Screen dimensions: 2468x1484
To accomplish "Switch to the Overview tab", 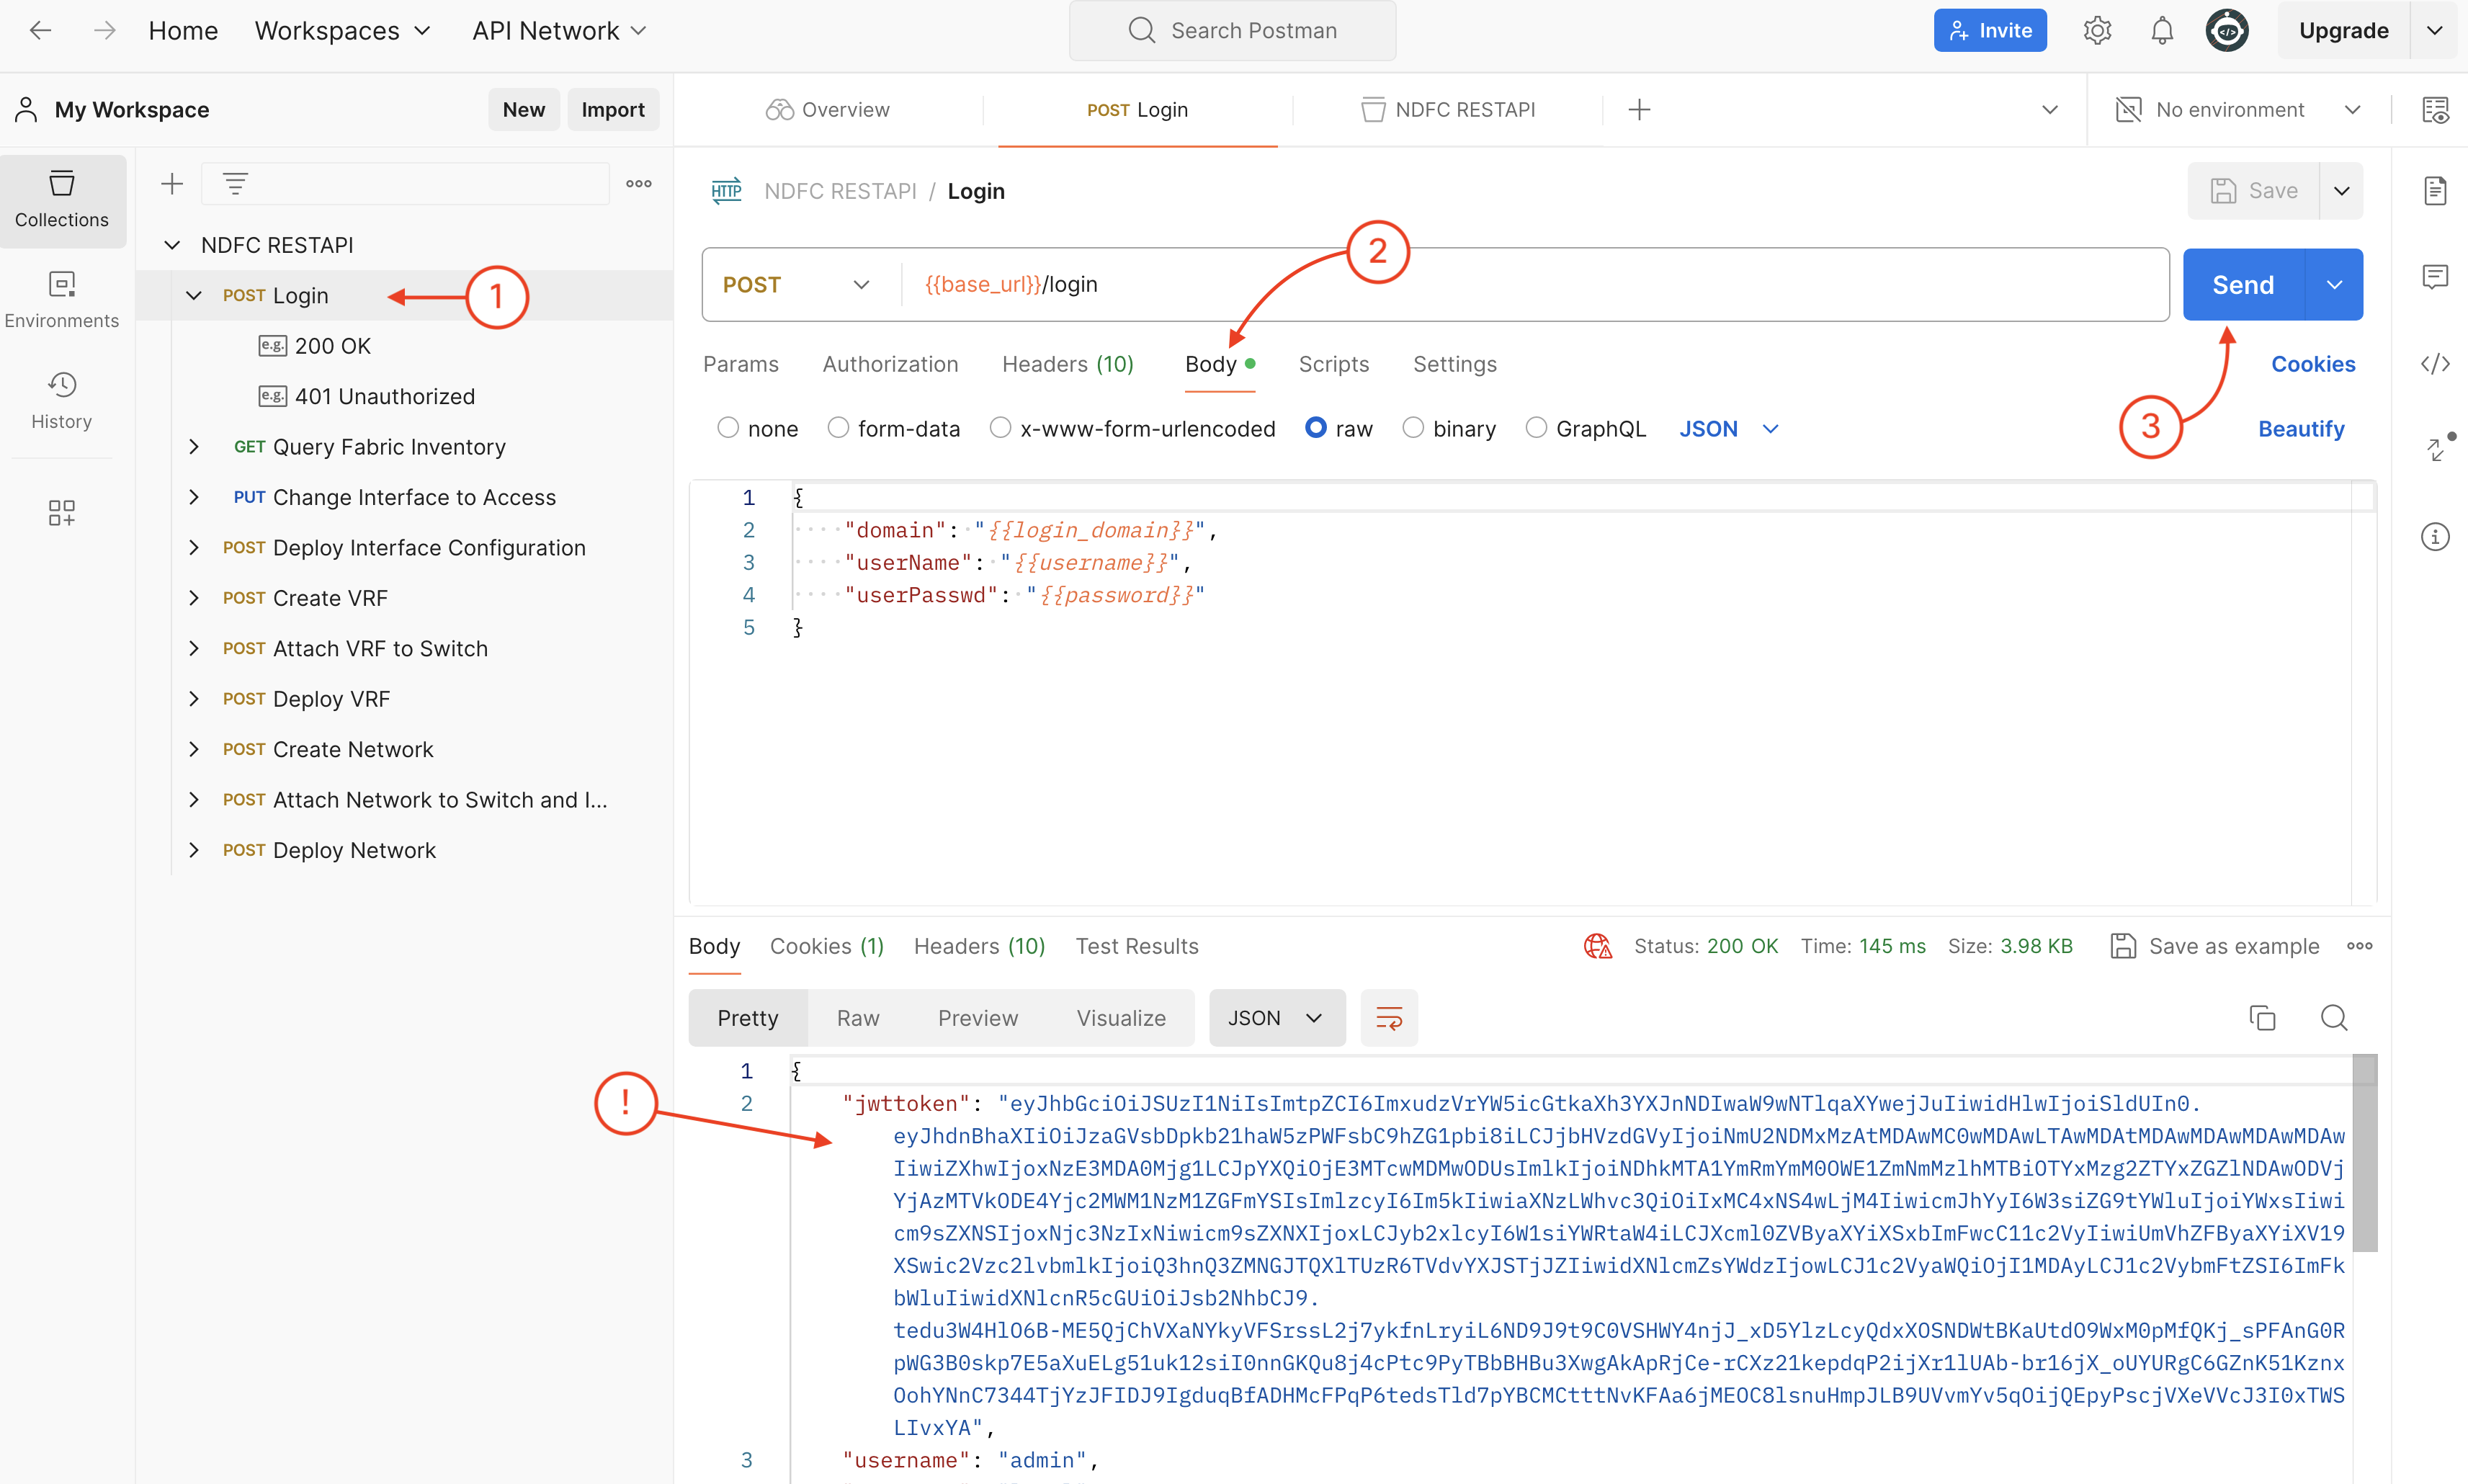I will click(x=828, y=110).
